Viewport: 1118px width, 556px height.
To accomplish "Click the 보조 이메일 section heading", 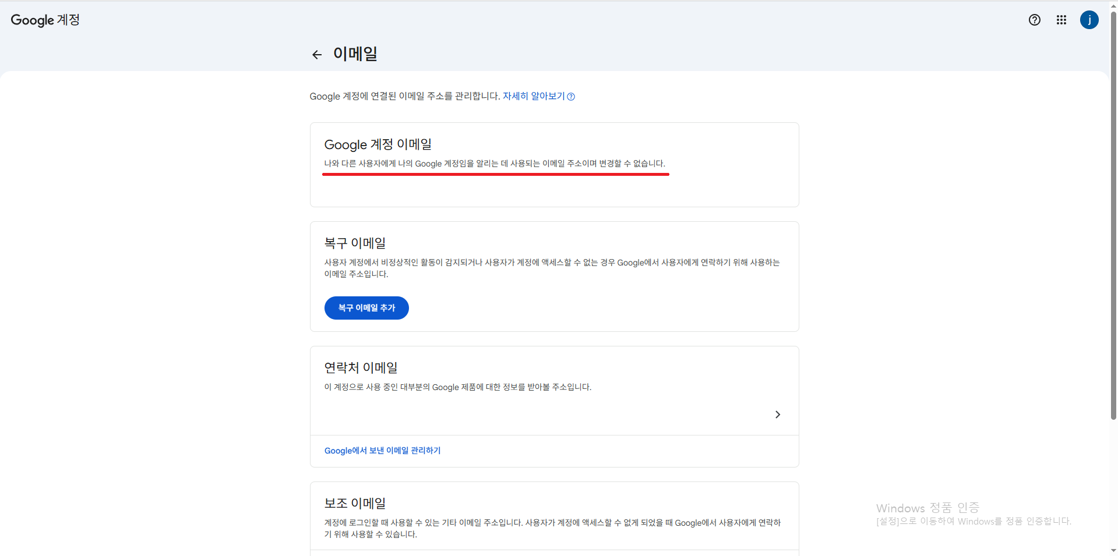I will pyautogui.click(x=355, y=504).
